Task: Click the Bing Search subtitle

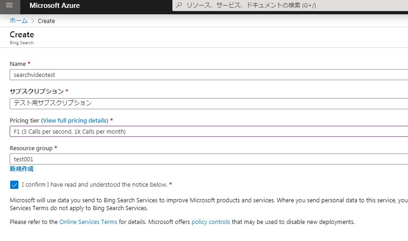Action: pos(22,43)
